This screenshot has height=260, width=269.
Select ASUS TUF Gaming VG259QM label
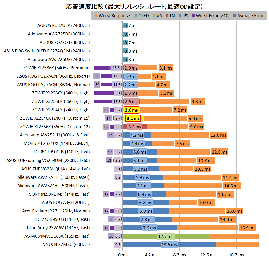[48, 161]
